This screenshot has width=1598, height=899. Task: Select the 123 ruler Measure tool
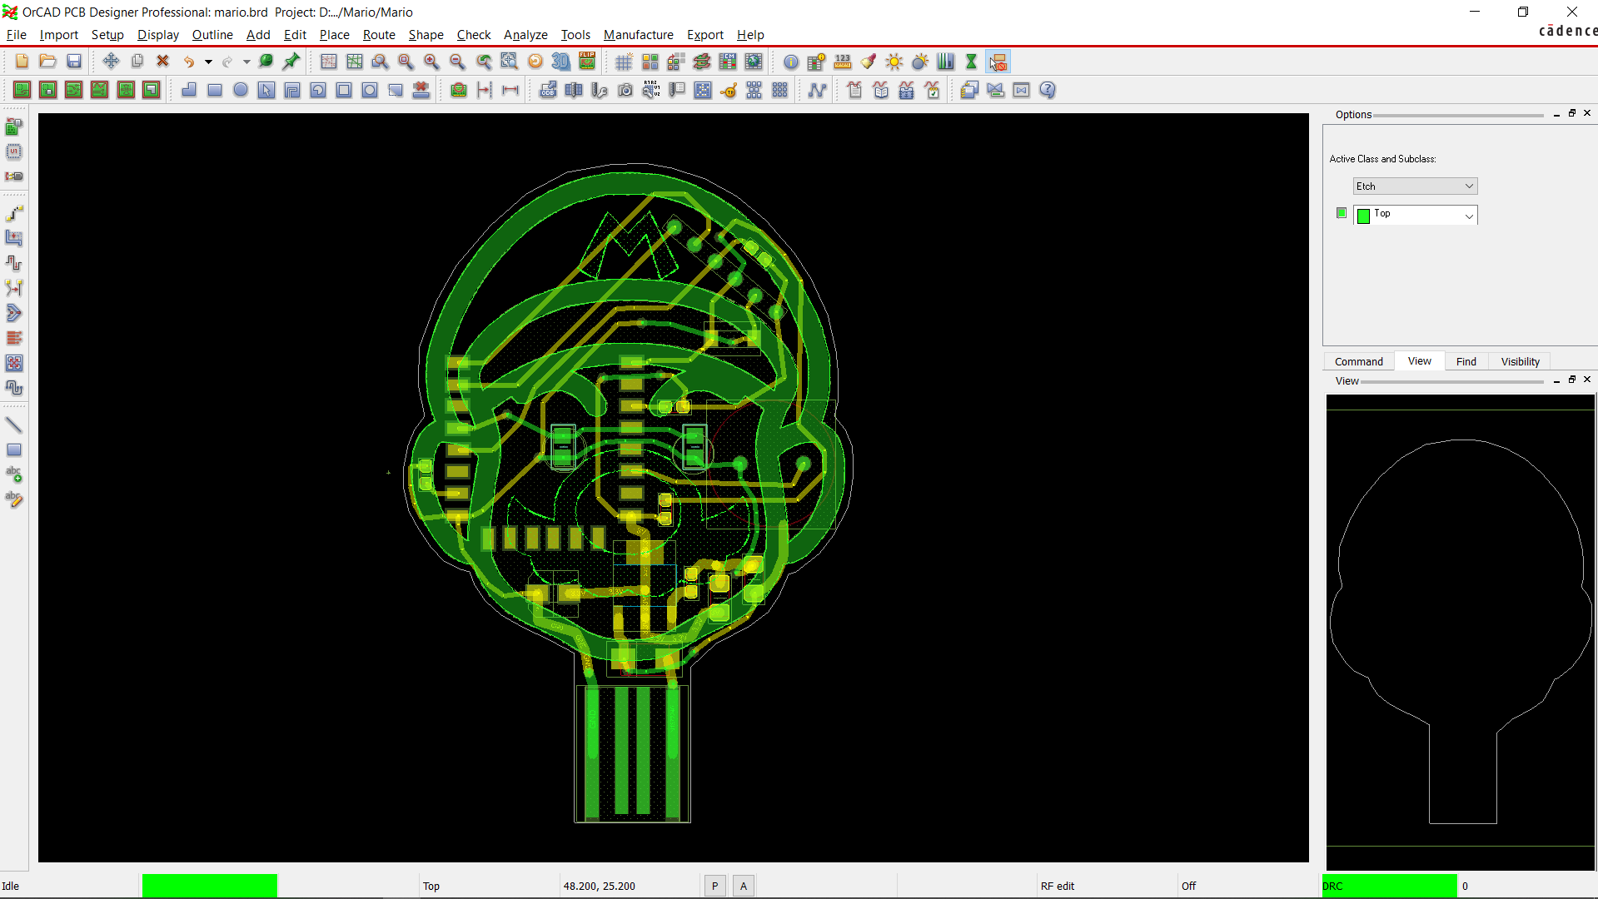[x=843, y=62]
